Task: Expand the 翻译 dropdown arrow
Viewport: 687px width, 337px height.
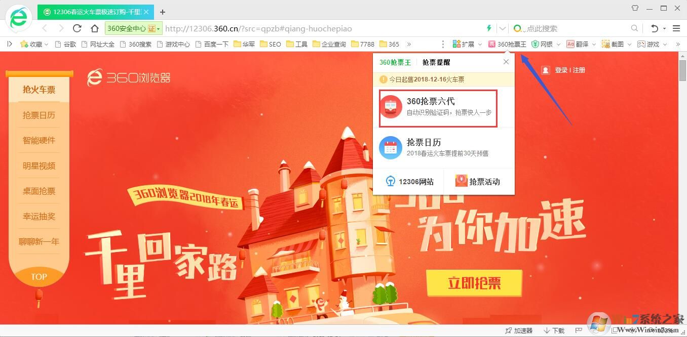Action: [594, 44]
